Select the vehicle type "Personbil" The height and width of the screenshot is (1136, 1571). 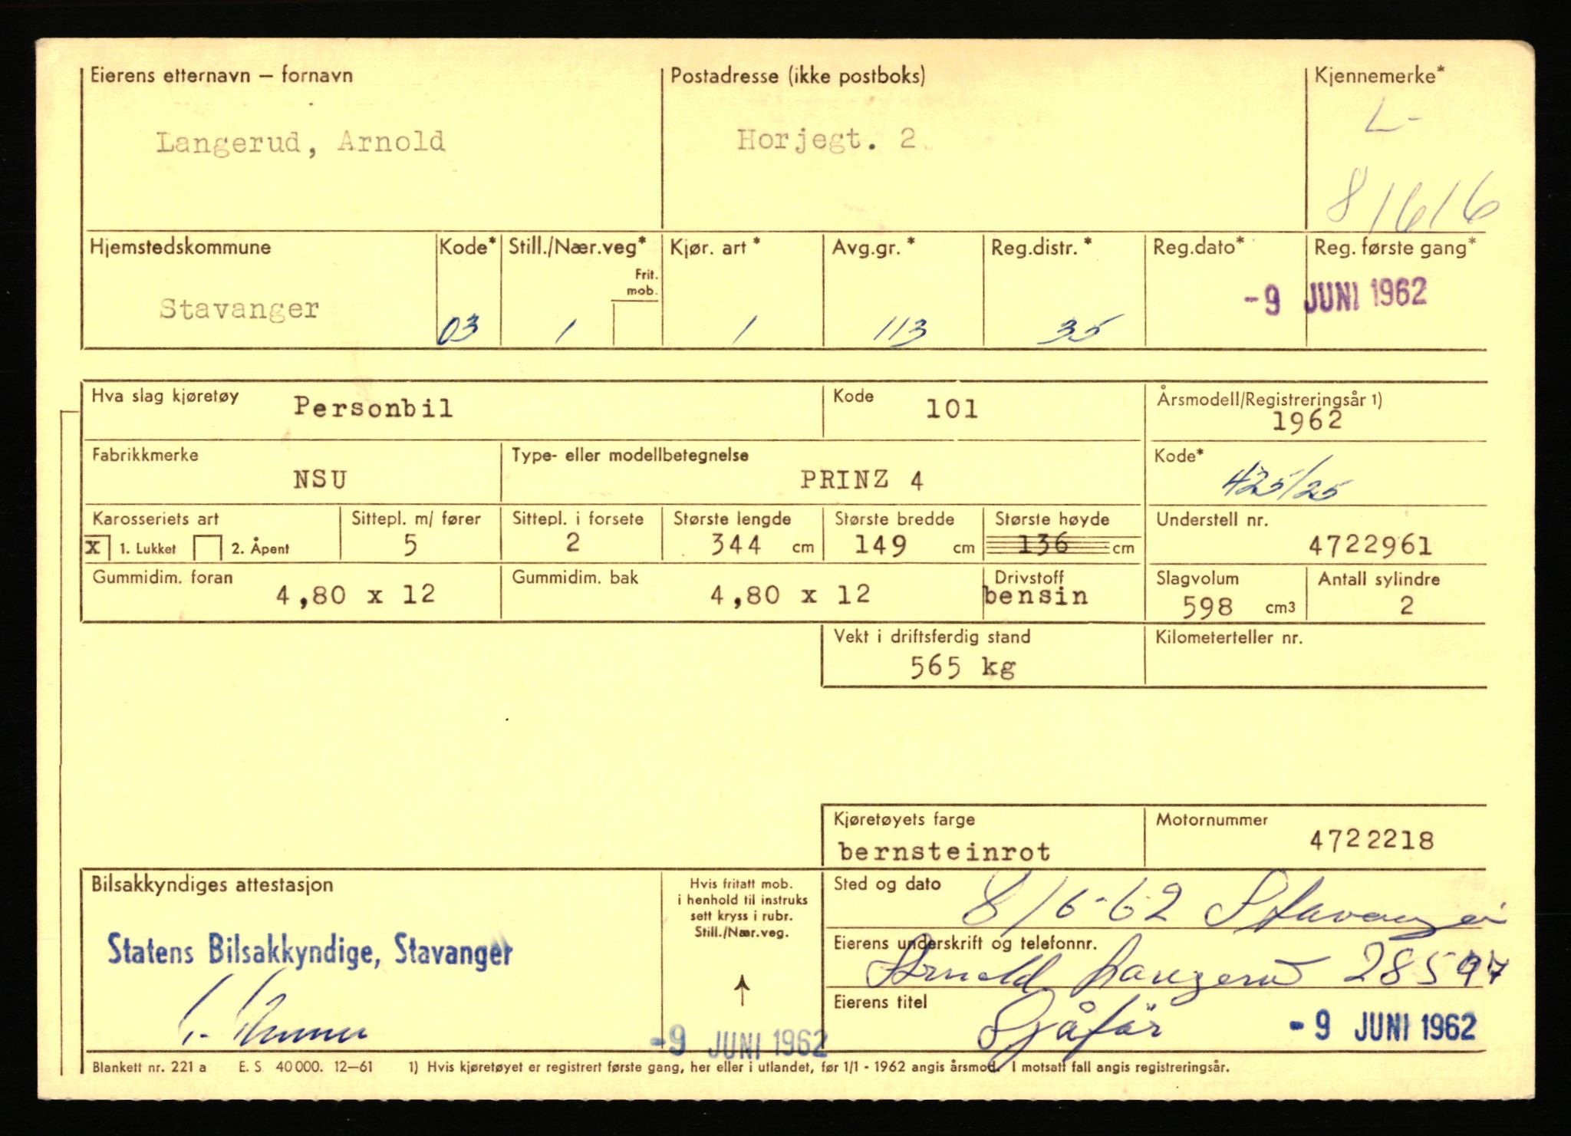[374, 407]
